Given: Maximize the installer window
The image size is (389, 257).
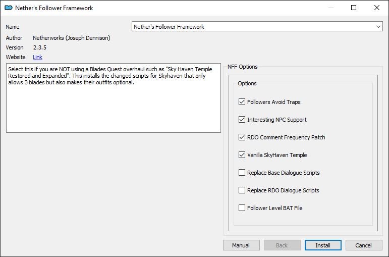Looking at the screenshot, I should [354, 8].
